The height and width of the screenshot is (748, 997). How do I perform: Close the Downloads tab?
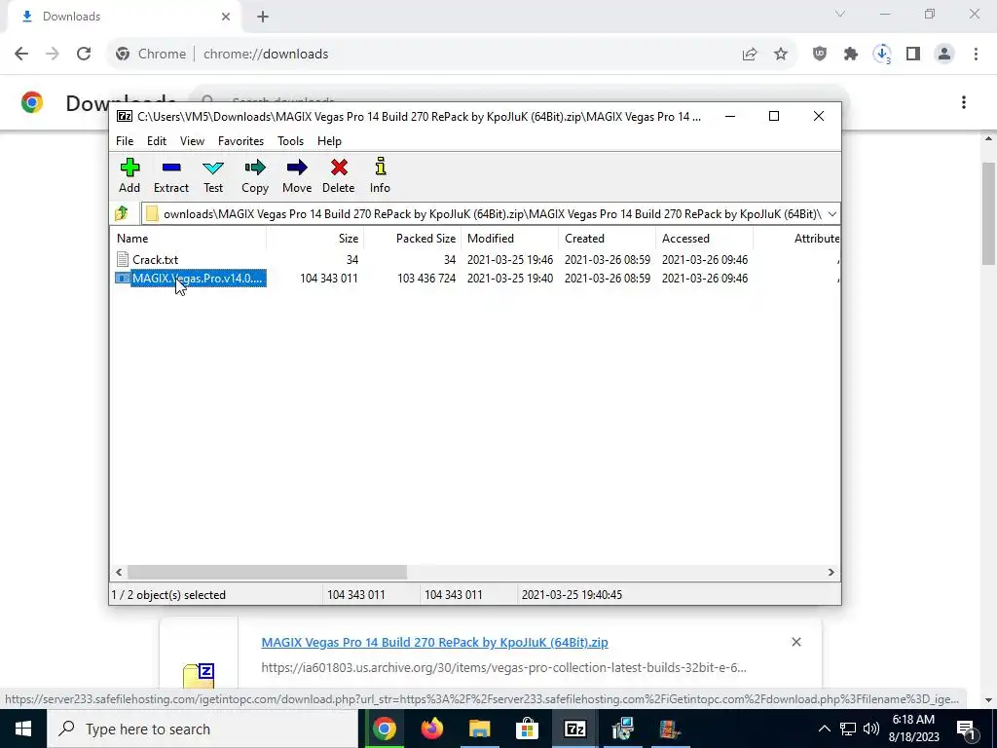[x=226, y=17]
